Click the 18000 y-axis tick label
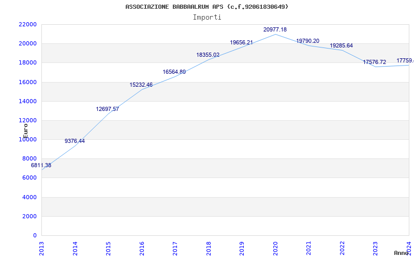 (x=28, y=62)
